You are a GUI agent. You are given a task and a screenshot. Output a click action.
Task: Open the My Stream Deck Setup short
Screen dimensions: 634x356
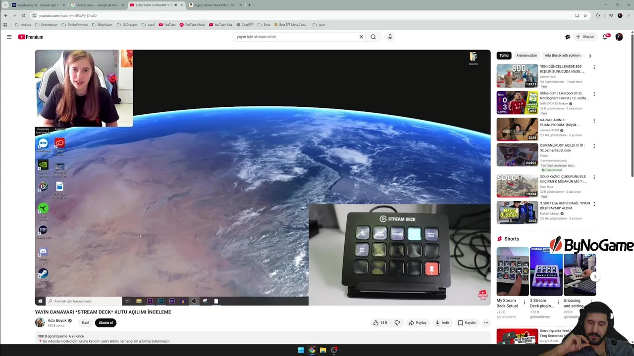coord(513,271)
